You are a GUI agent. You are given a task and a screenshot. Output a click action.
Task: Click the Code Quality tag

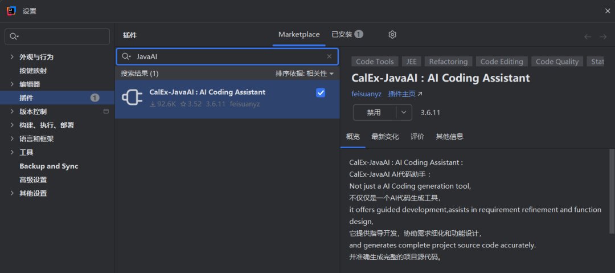[x=557, y=62]
